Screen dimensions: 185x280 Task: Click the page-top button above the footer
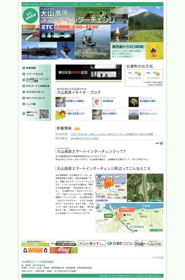[x=158, y=258]
